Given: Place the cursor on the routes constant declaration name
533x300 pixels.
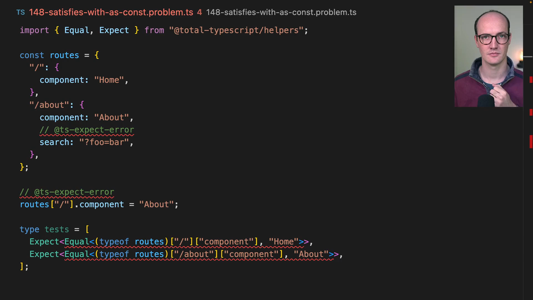Looking at the screenshot, I should (64, 55).
